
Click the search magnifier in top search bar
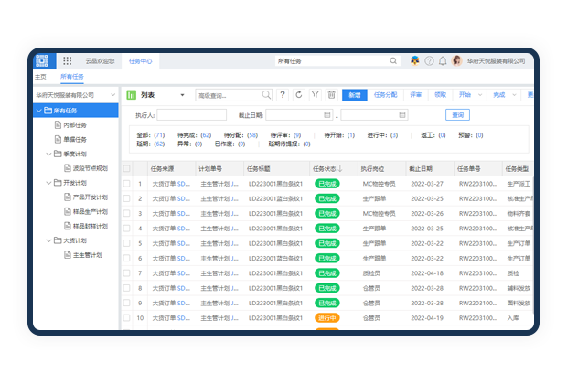coord(393,61)
